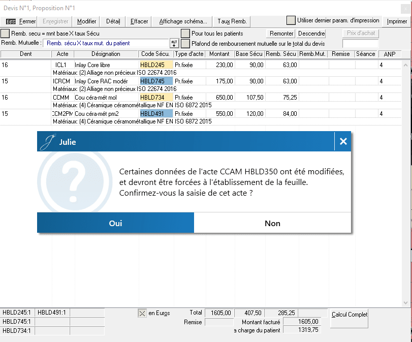This screenshot has width=412, height=342.
Task: Click the Taux Remb. toolbar button
Action: 232,21
